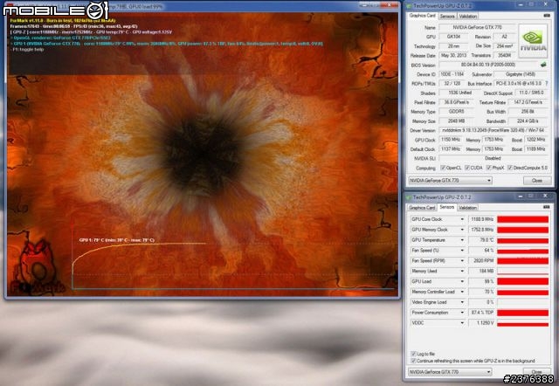559x386 pixels.
Task: Click the 'F1: toggle help' line in FurMark
Action: (x=27, y=50)
